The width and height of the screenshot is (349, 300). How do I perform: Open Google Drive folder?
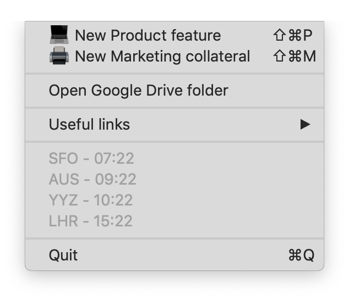138,90
